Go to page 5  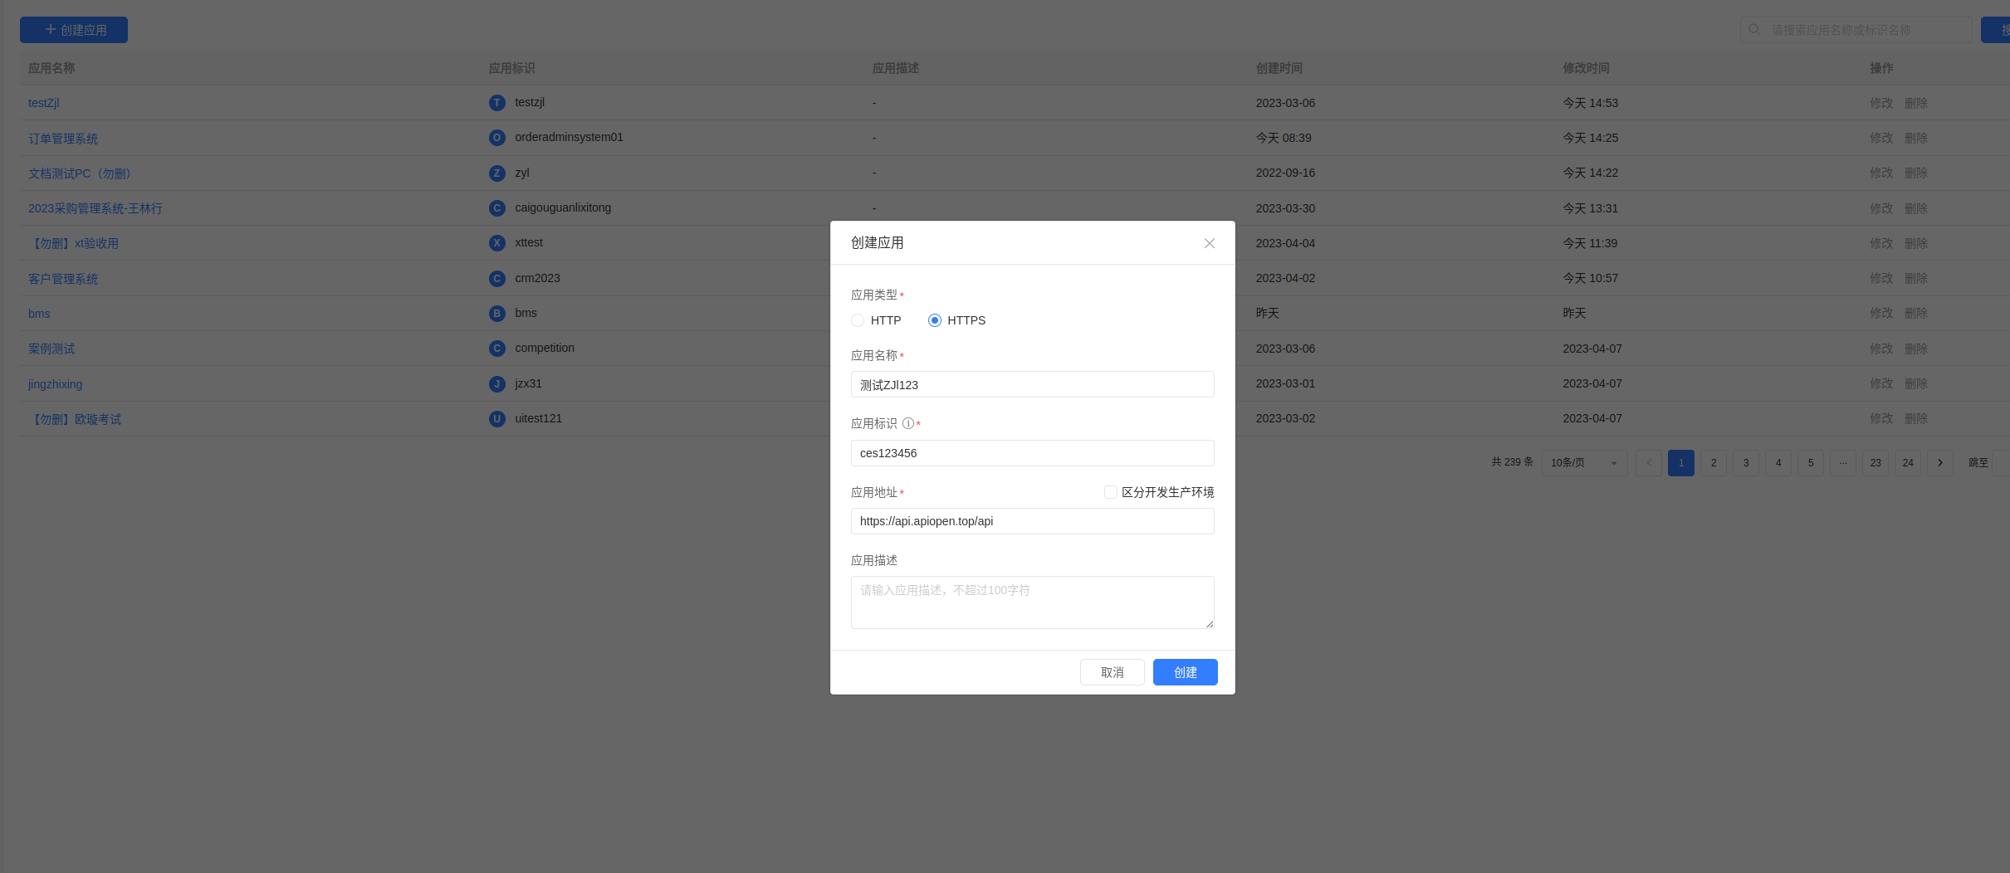pos(1810,463)
